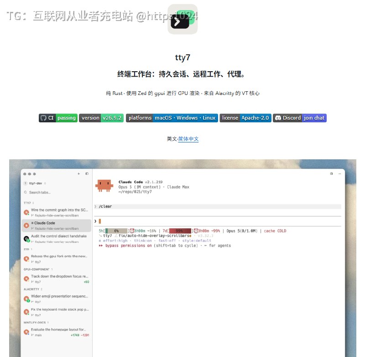Open 'Evaluate the homepage layout for...' tab
The image size is (365, 357).
coord(57,332)
